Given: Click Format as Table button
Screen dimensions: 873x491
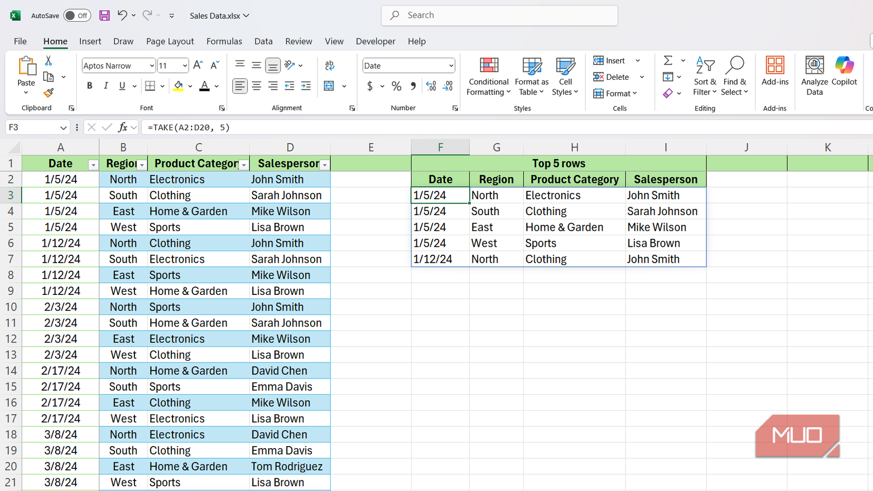Looking at the screenshot, I should tap(532, 77).
